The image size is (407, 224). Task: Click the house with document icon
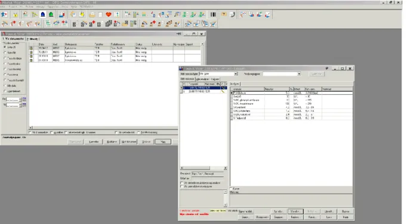[73, 14]
